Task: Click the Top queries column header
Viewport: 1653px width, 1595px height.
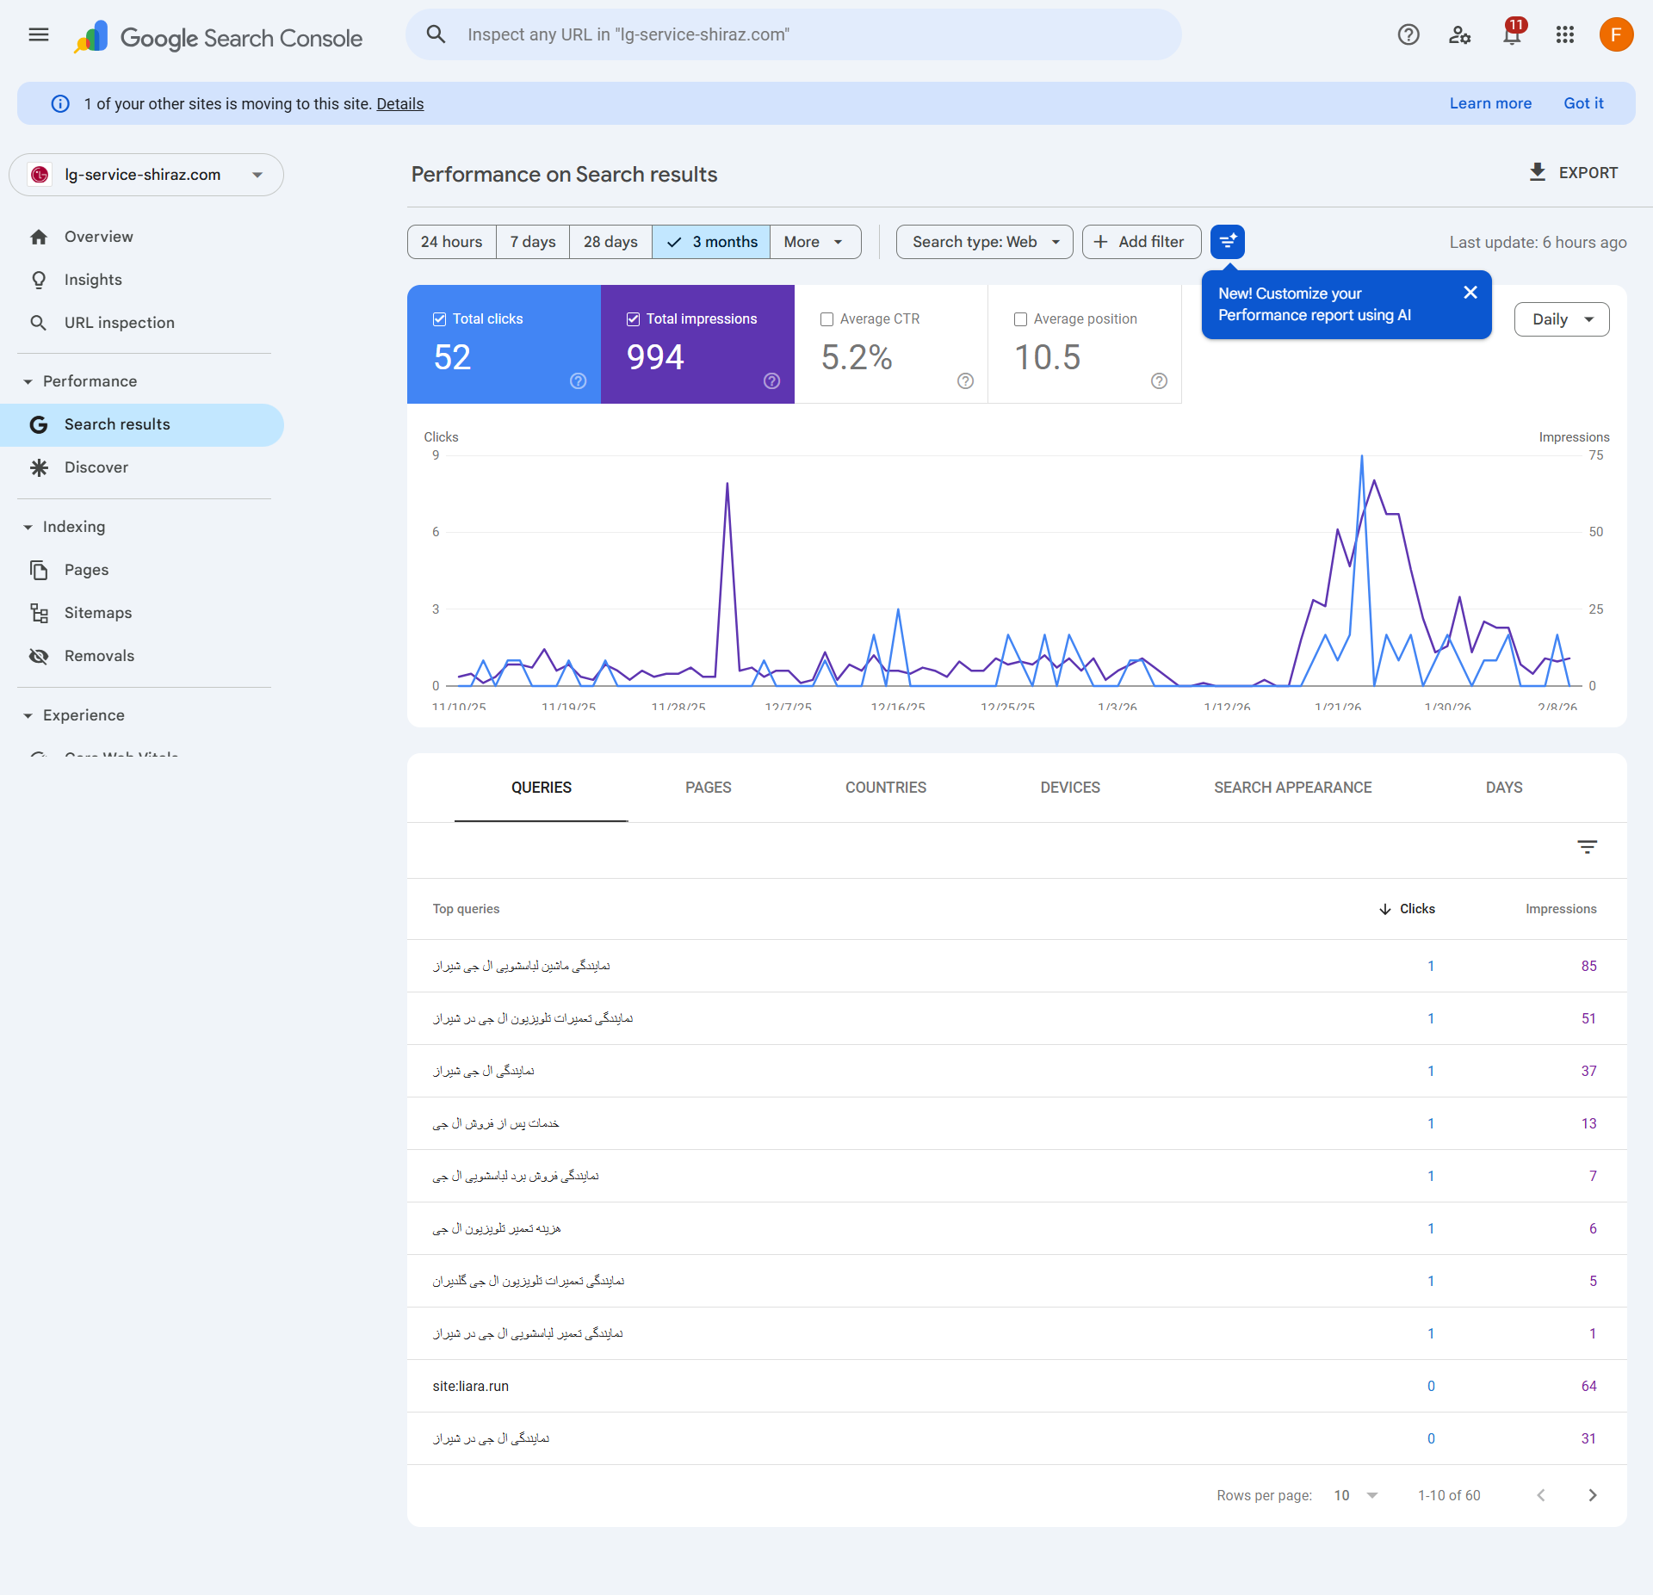Action: click(466, 909)
